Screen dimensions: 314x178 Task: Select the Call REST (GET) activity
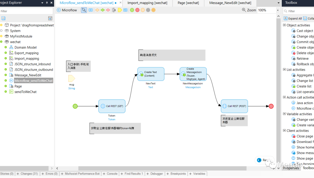pos(112,106)
